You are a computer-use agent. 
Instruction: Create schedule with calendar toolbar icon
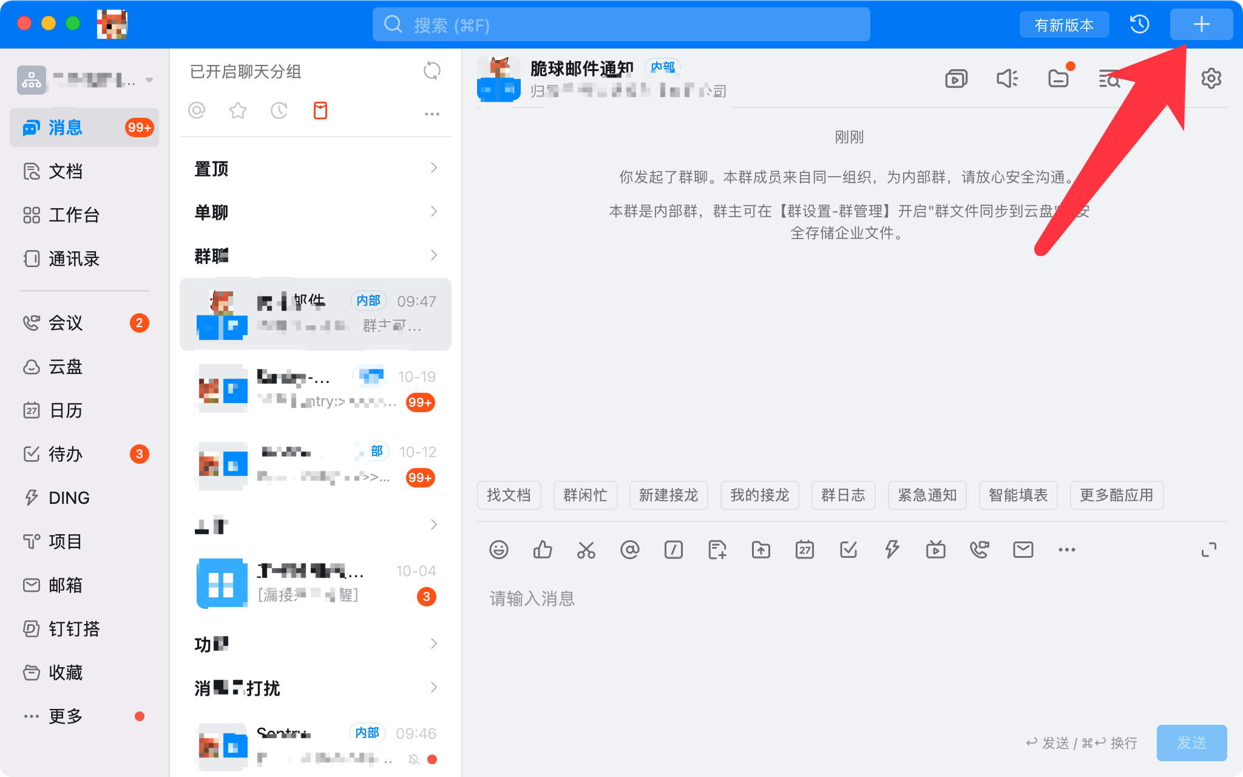[805, 550]
